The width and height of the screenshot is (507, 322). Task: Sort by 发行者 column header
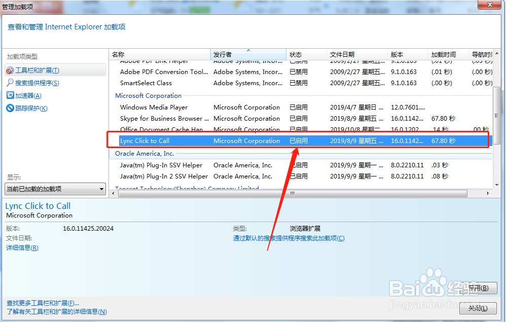(248, 54)
